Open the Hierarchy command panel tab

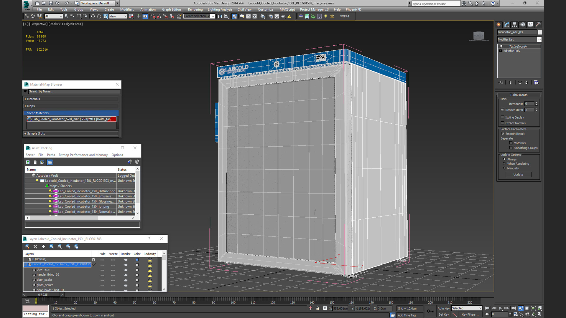pyautogui.click(x=514, y=24)
